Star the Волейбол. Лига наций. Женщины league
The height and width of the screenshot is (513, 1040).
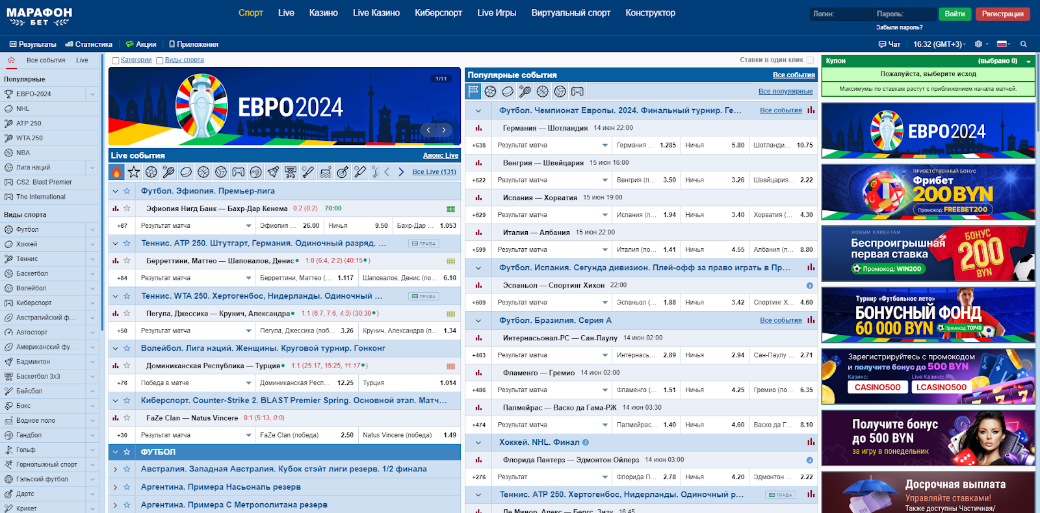[127, 348]
